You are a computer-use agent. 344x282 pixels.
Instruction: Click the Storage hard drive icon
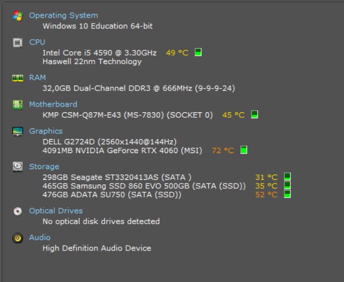coord(18,166)
